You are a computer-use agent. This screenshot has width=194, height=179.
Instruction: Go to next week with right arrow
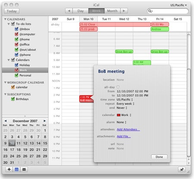[124, 11]
